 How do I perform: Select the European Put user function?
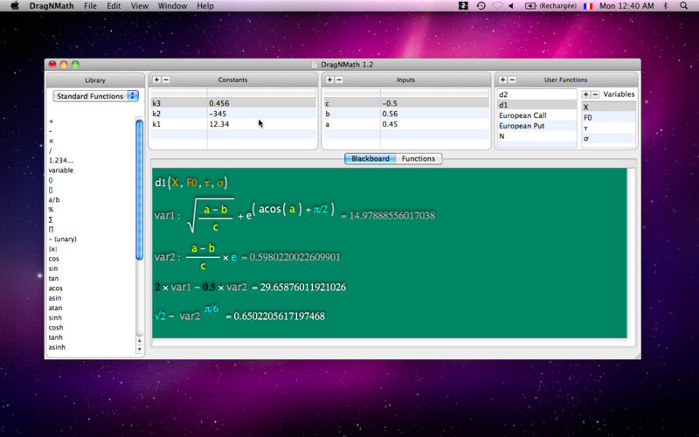[536, 126]
